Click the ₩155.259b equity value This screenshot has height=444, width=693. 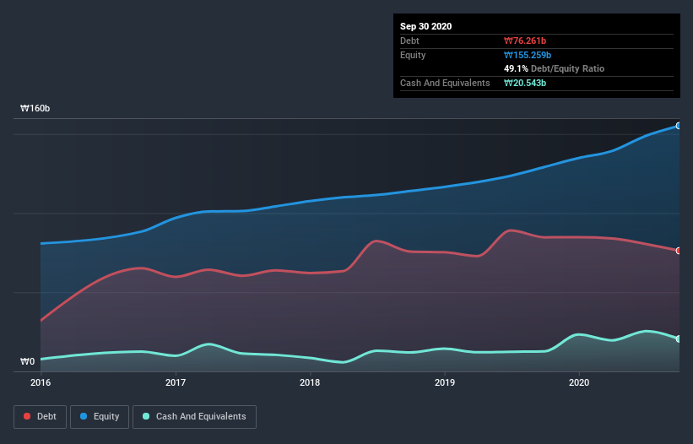coord(528,55)
